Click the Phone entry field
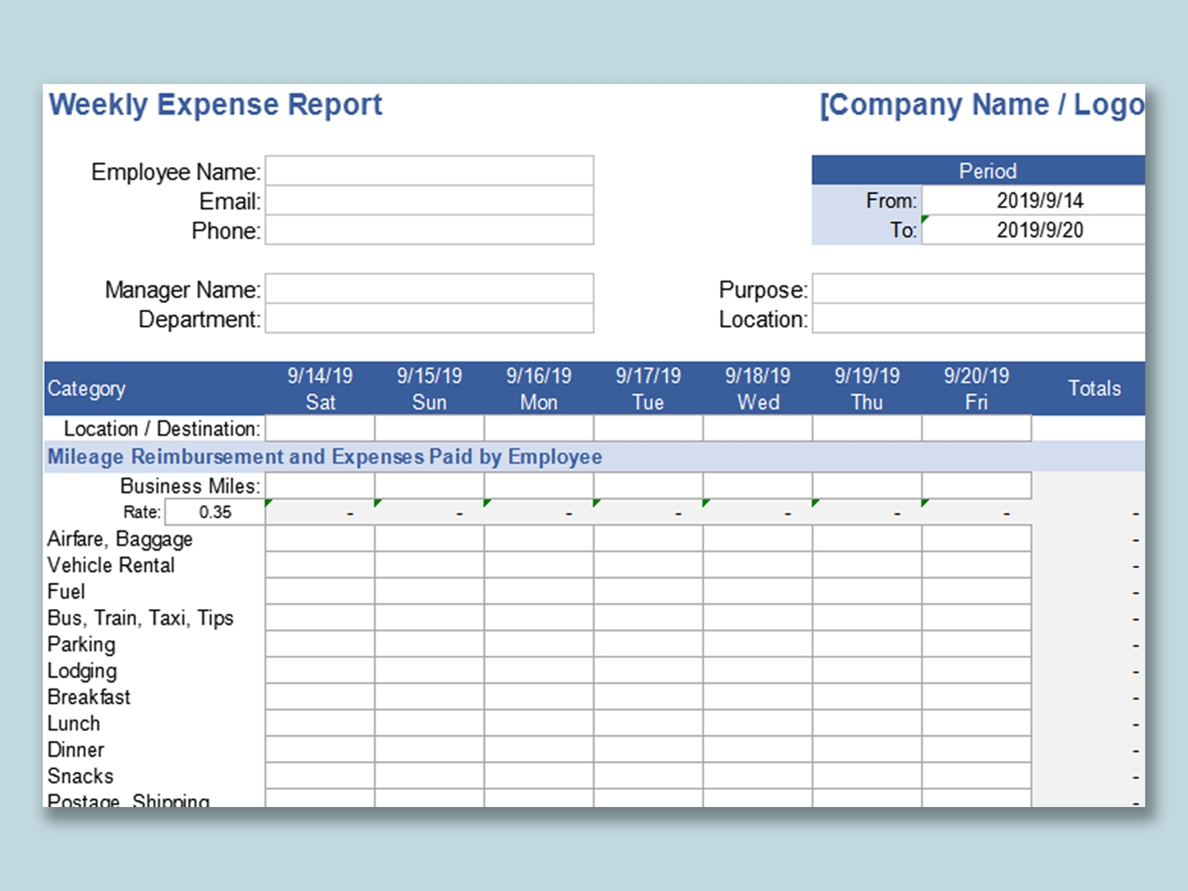 coord(429,230)
